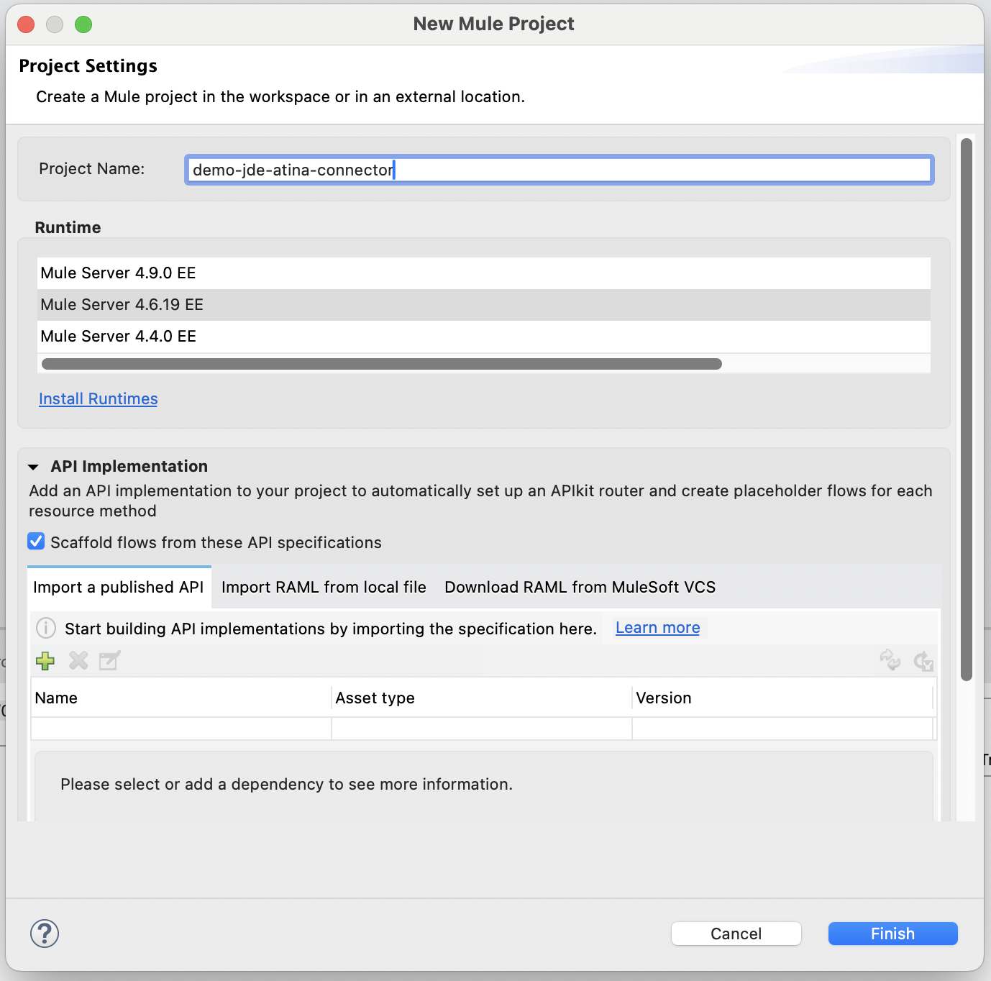Image resolution: width=991 pixels, height=981 pixels.
Task: Click the refresh dependencies arrows icon
Action: (x=890, y=660)
